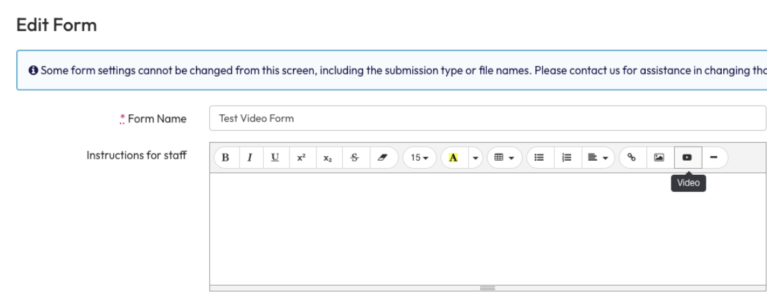Insert a hyperlink
Viewport: 767px width, 306px height.
[x=632, y=157]
